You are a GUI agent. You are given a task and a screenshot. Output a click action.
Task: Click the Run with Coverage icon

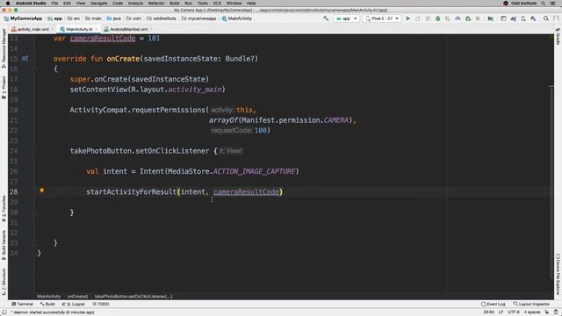pyautogui.click(x=448, y=18)
